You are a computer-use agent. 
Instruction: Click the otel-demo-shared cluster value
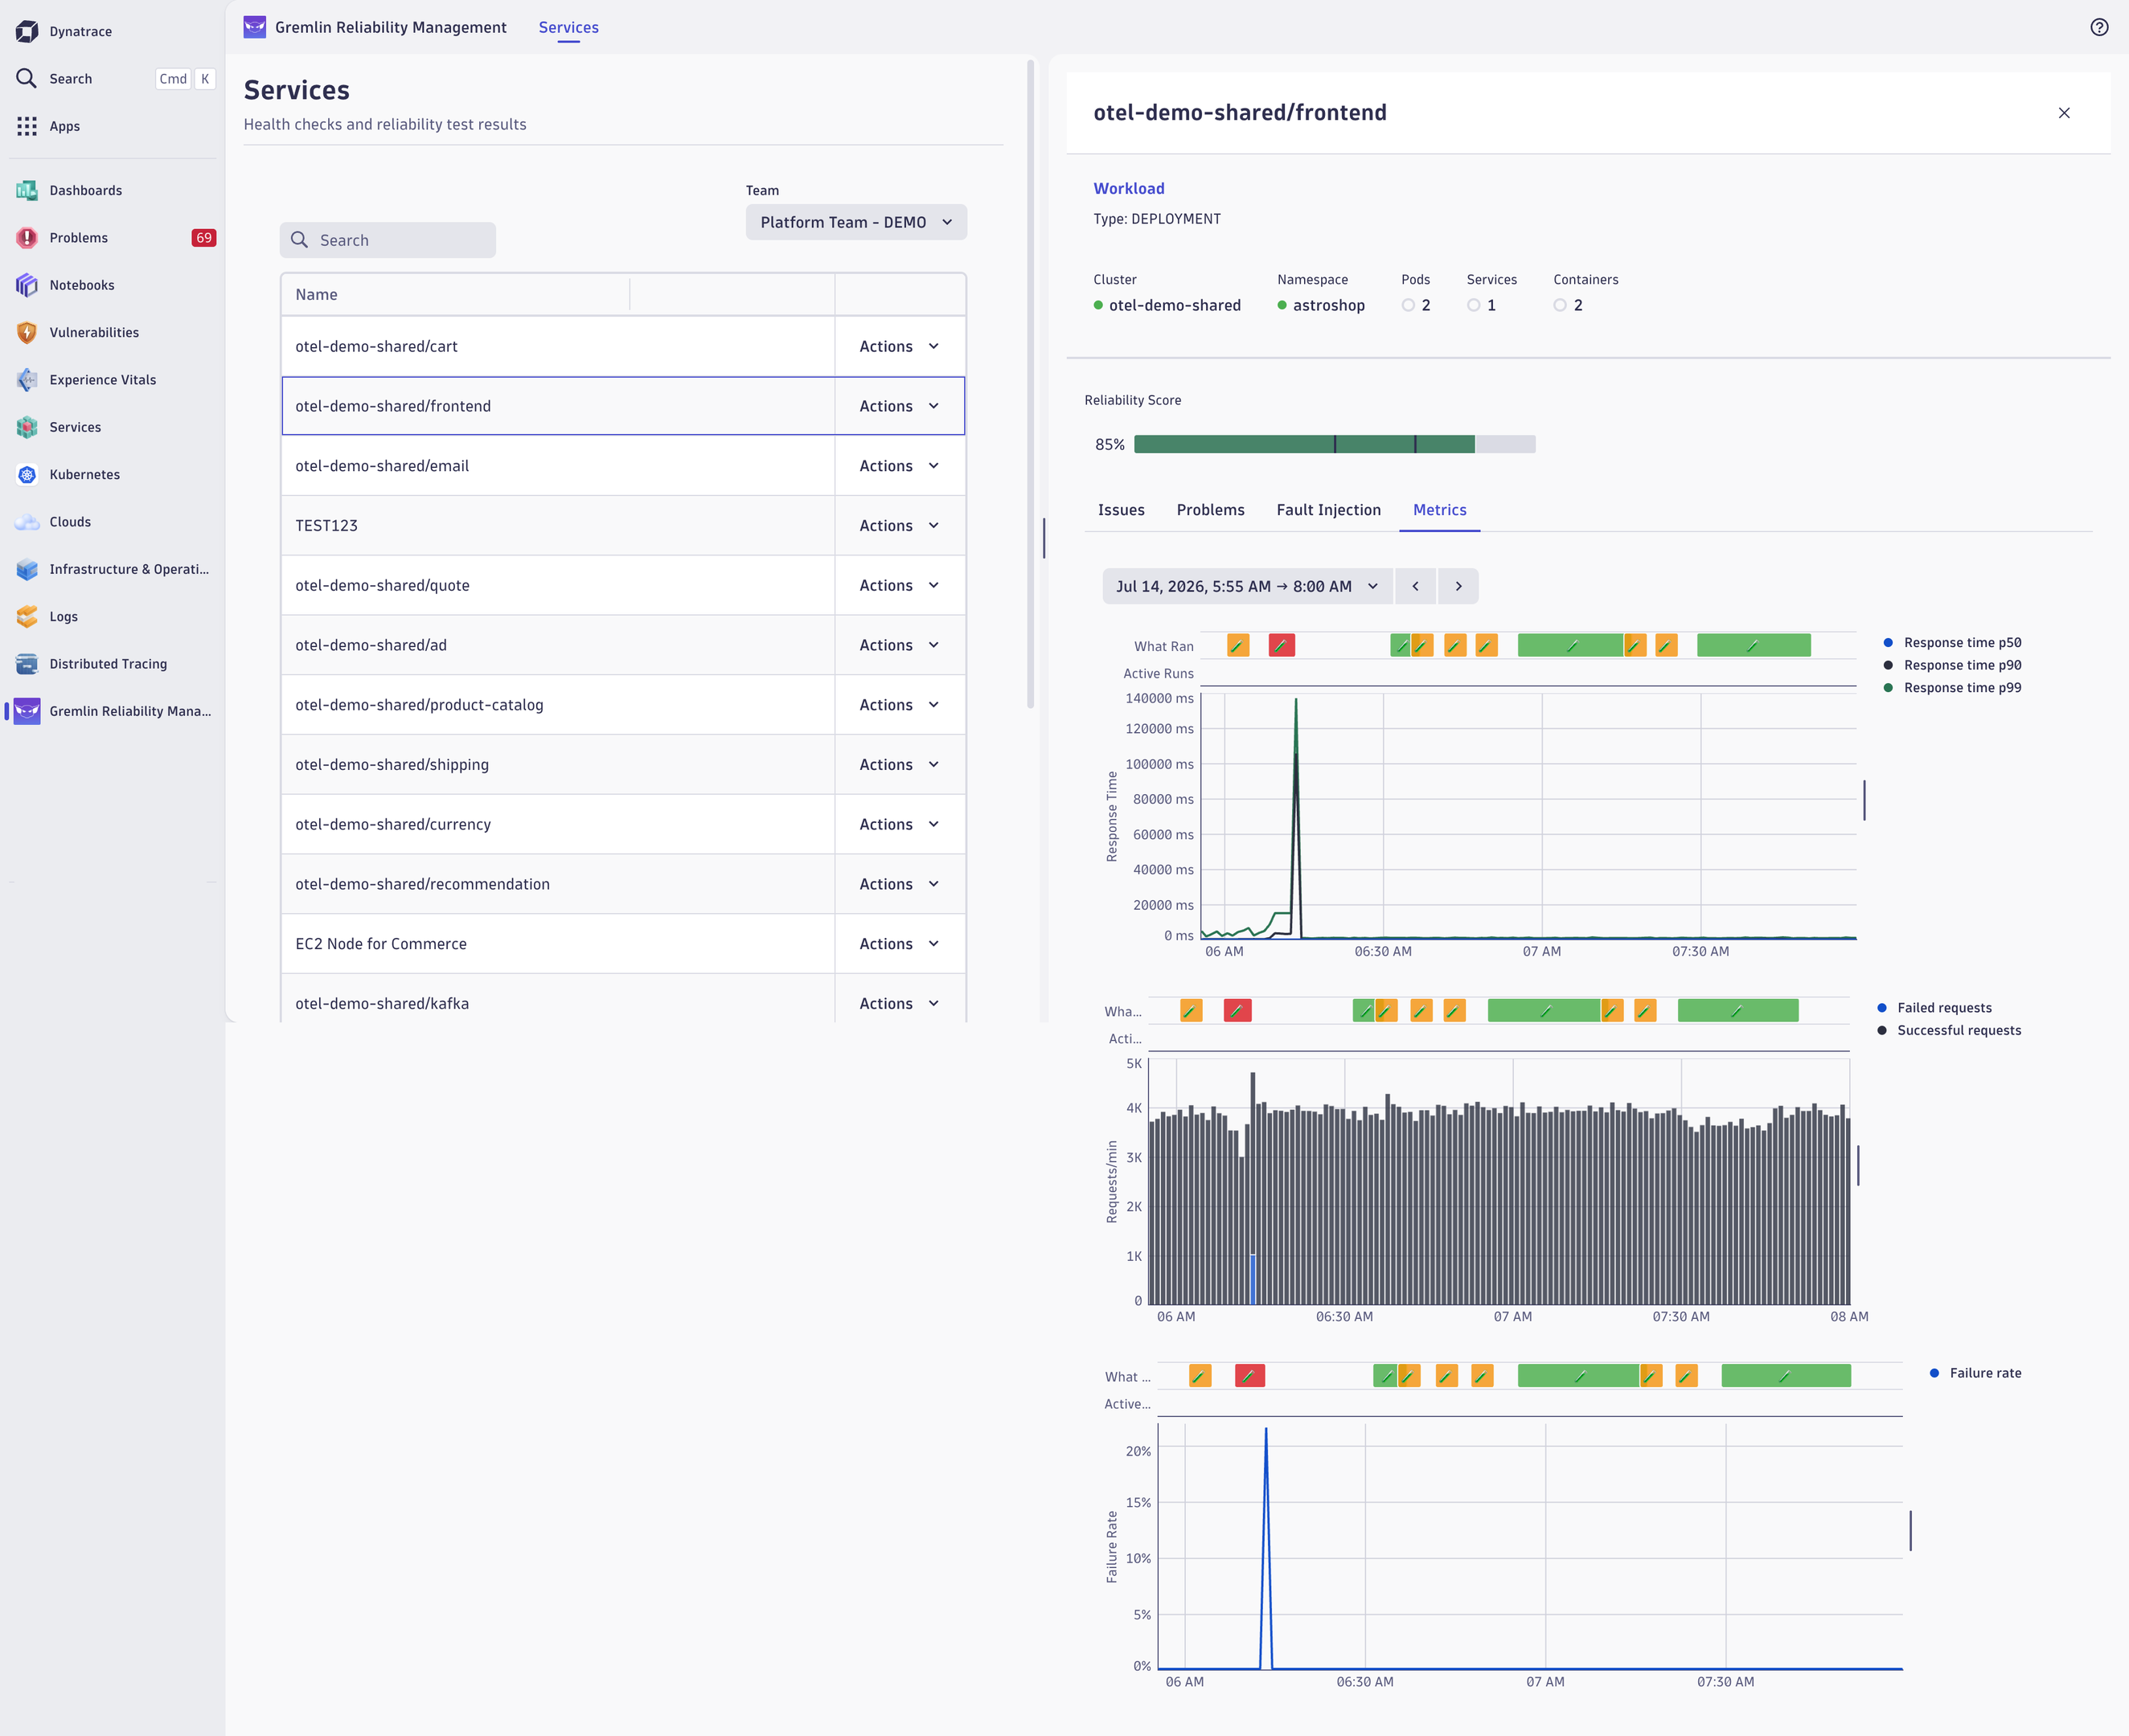point(1175,305)
